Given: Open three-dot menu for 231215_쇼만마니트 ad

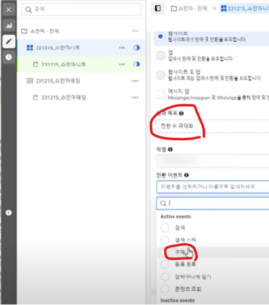Looking at the screenshot, I should [122, 64].
